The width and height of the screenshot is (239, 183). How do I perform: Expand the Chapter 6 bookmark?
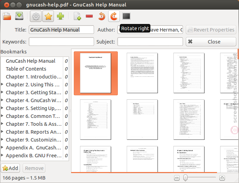coord(2,116)
